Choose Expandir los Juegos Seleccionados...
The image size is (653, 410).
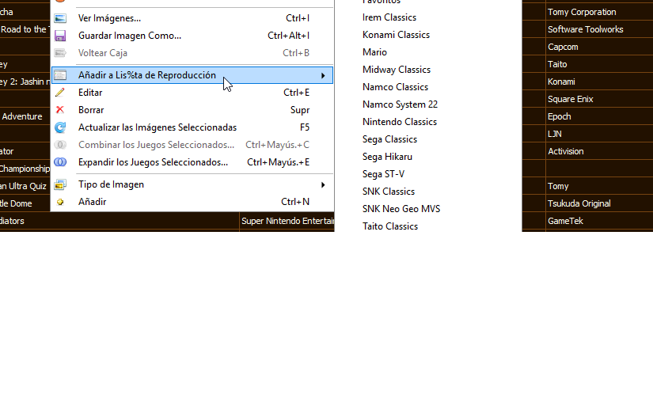click(x=192, y=162)
